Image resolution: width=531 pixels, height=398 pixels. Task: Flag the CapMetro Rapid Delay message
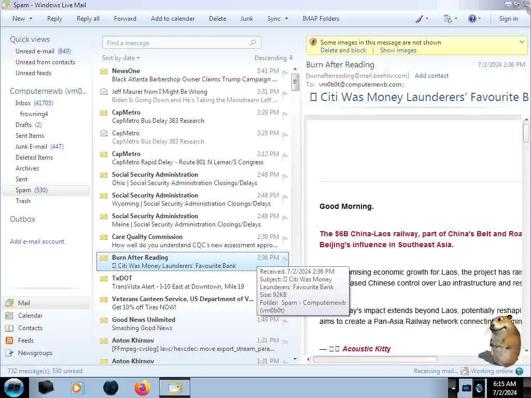[x=285, y=155]
